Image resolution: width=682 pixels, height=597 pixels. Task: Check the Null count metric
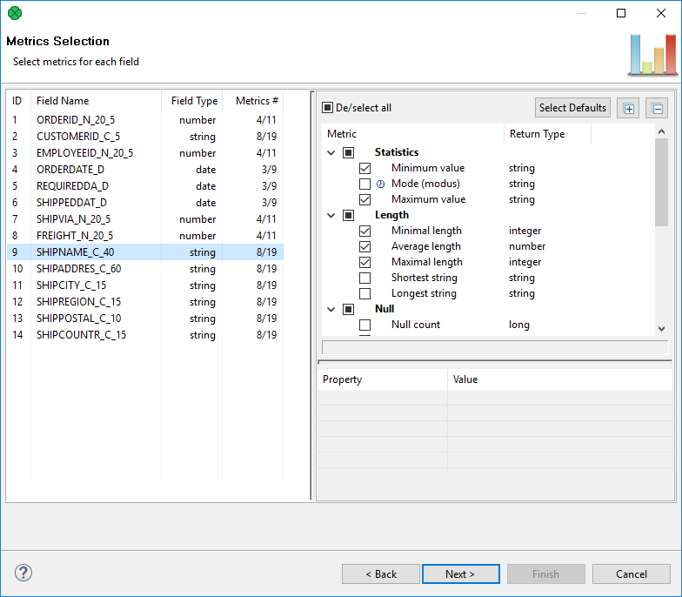click(365, 325)
